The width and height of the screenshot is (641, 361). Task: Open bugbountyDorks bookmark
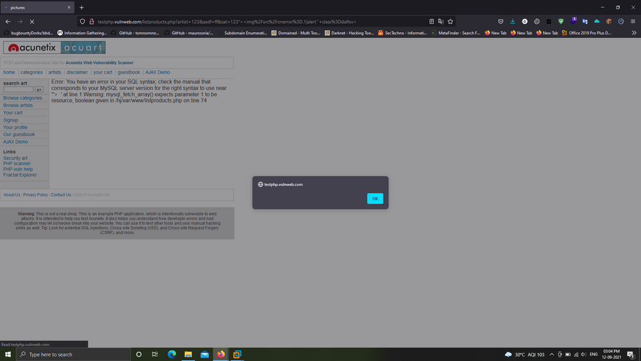(x=28, y=33)
